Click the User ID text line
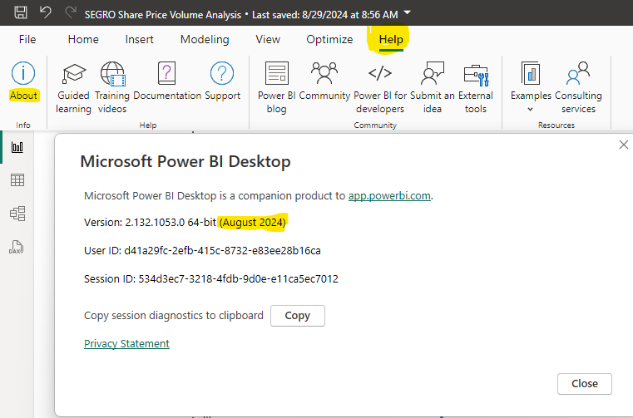The width and height of the screenshot is (633, 418). [x=202, y=251]
